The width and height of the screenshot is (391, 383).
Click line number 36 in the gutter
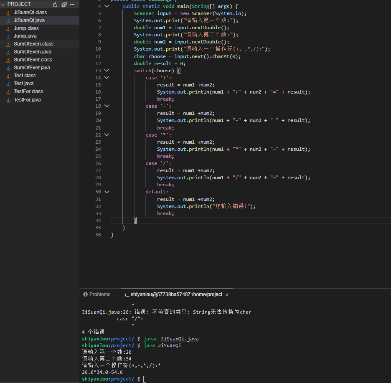click(x=98, y=235)
